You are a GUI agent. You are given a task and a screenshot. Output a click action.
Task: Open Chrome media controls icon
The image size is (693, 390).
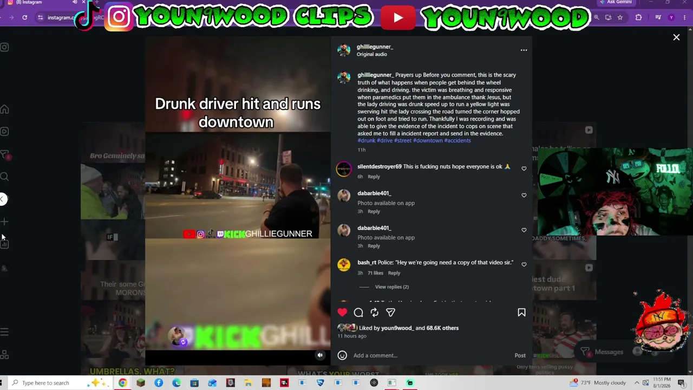tap(658, 17)
